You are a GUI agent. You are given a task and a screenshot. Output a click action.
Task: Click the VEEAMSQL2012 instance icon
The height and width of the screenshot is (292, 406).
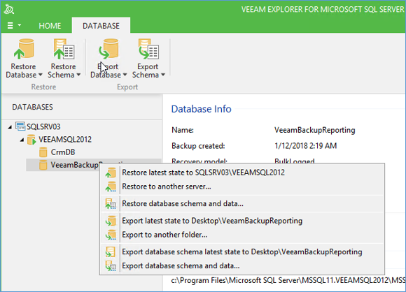click(x=31, y=140)
